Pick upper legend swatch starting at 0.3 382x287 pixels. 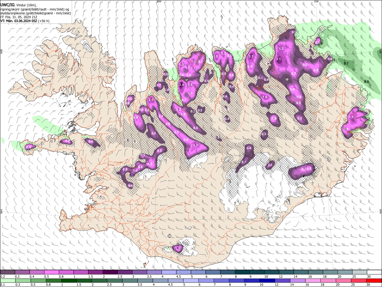pos(22,272)
